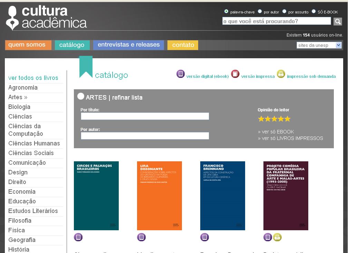This screenshot has height=253, width=348.
Task: Open the quem somos menu item
Action: point(27,45)
